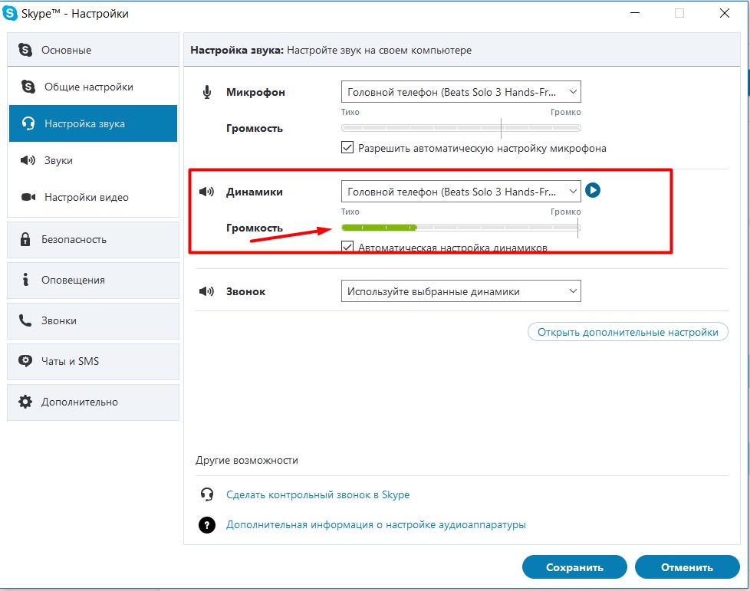This screenshot has width=750, height=591.
Task: Click the microphone icon beside Микрофон
Action: point(206,92)
